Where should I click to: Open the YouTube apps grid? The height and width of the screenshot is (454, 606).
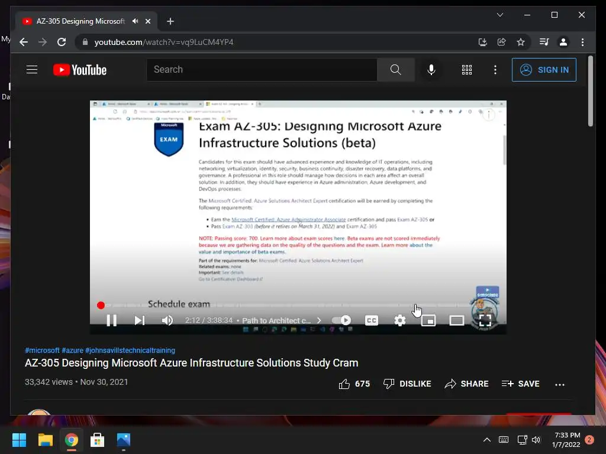coord(467,70)
